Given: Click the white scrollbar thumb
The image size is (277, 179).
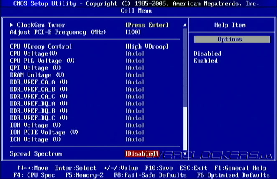Looking at the screenshot, I should [185, 128].
